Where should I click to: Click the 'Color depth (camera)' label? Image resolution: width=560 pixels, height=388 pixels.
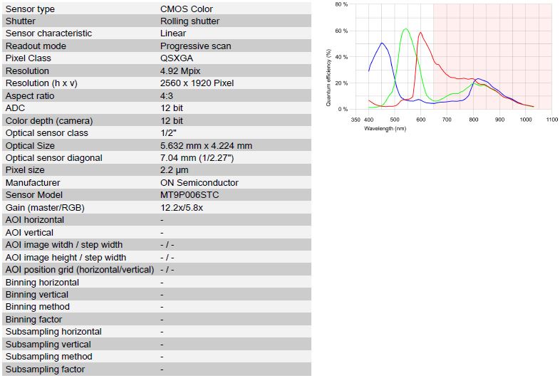(49, 120)
